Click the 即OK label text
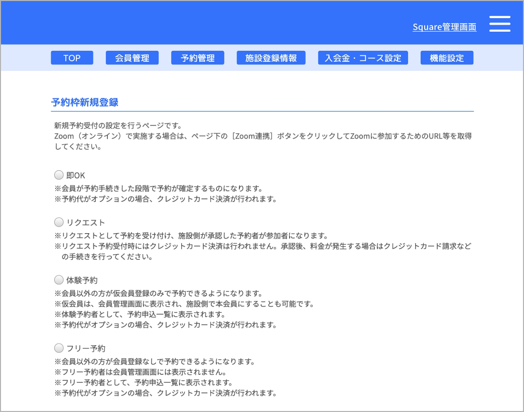This screenshot has height=412, width=524. (x=76, y=175)
